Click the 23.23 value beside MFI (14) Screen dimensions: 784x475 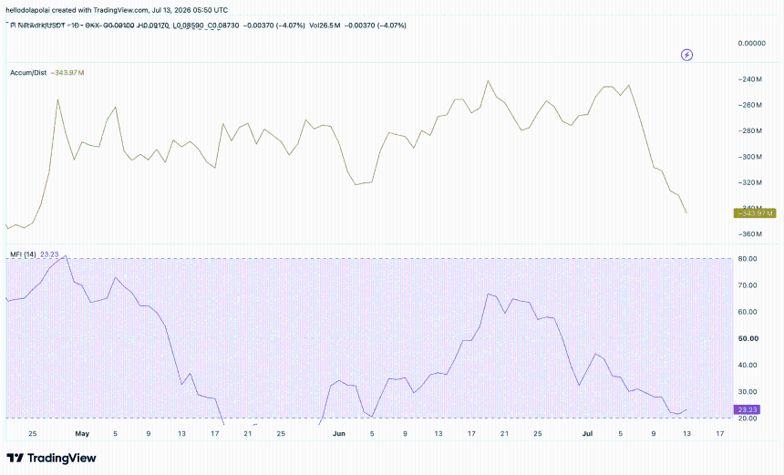point(49,254)
